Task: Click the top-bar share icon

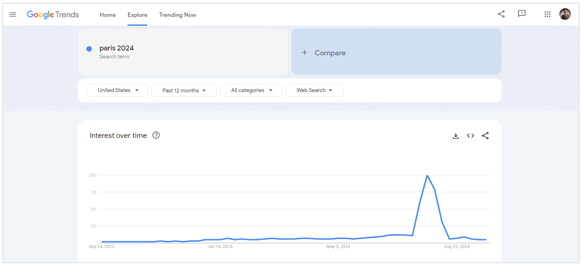Action: tap(501, 14)
